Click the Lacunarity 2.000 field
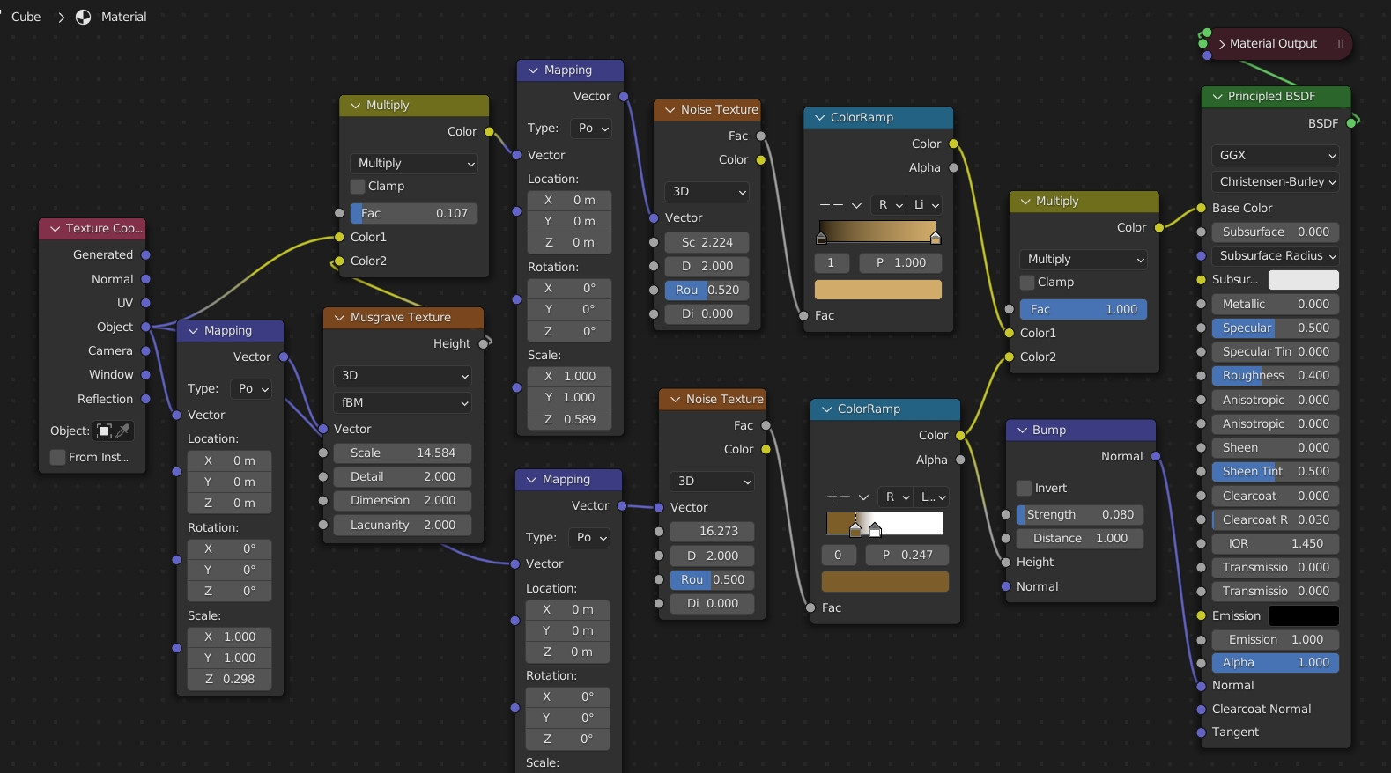The width and height of the screenshot is (1391, 773). coord(403,525)
